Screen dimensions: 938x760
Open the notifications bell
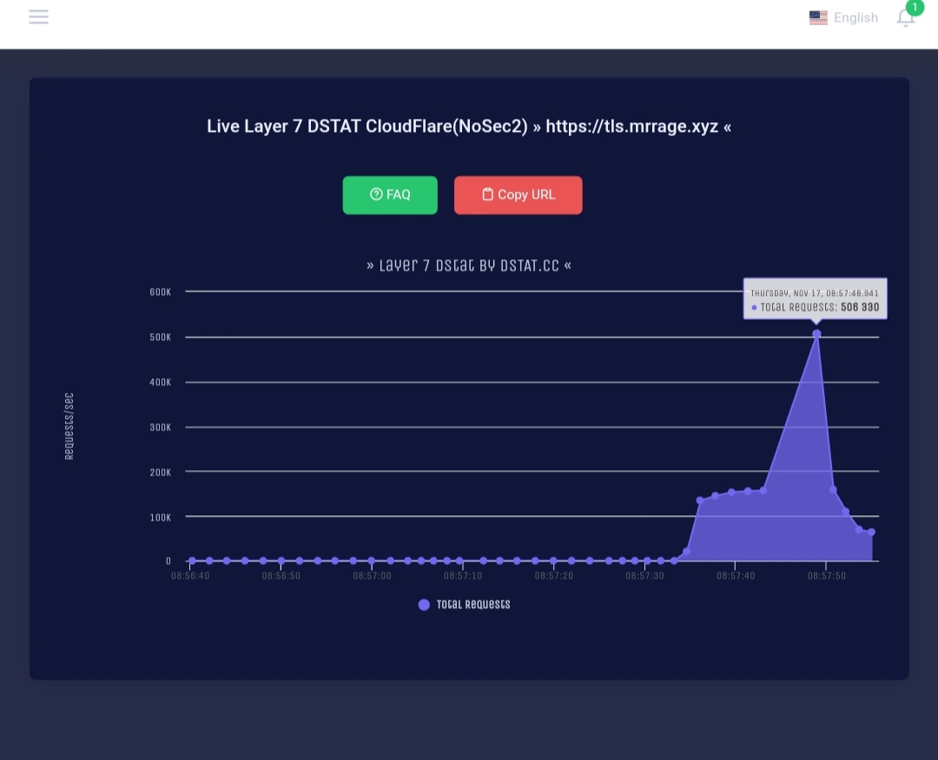(x=905, y=18)
